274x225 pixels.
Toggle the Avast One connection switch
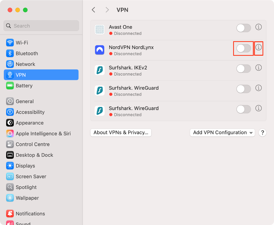[x=244, y=28]
